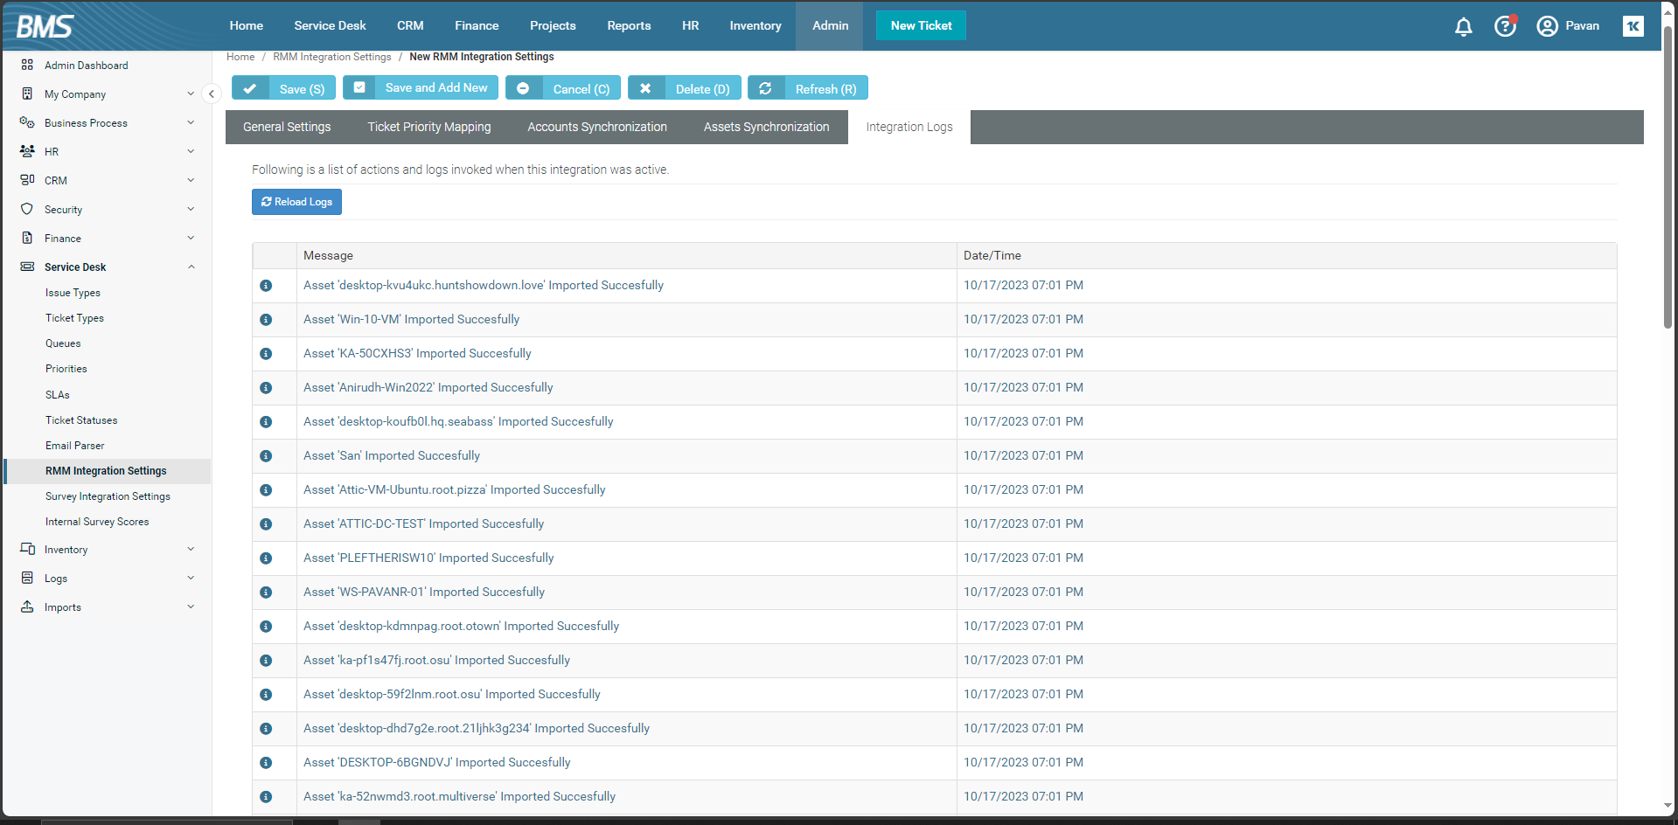This screenshot has width=1678, height=825.
Task: Open the Pavan user profile icon
Action: tap(1547, 26)
